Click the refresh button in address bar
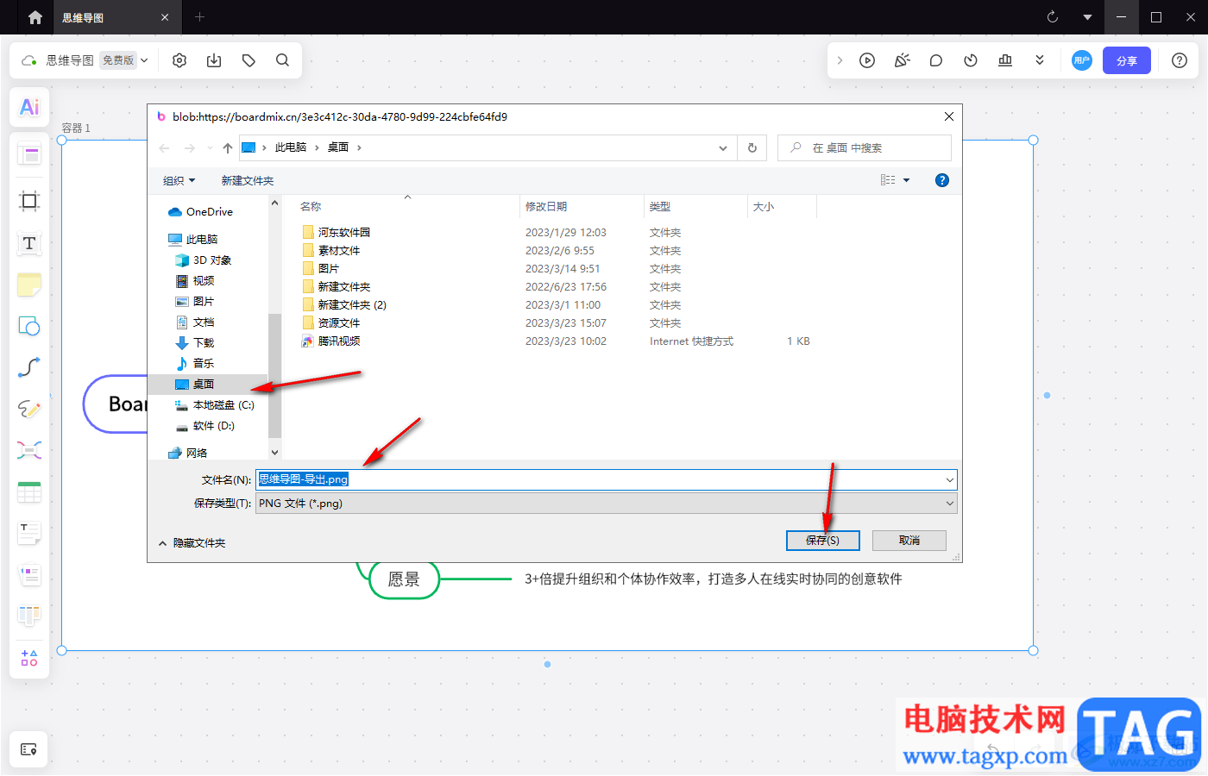This screenshot has height=776, width=1208. click(752, 148)
